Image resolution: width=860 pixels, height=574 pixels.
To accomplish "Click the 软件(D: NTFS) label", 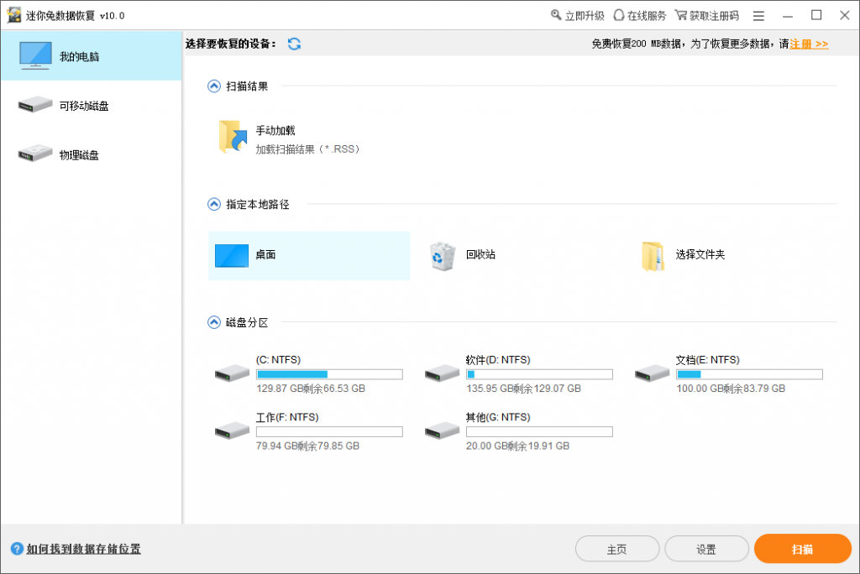I will 498,360.
